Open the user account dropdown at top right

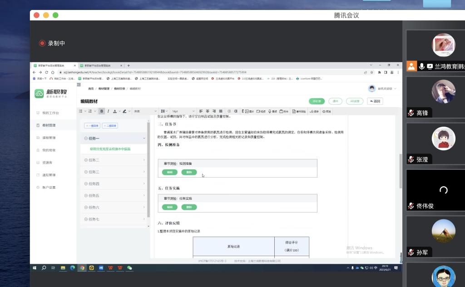click(x=382, y=89)
